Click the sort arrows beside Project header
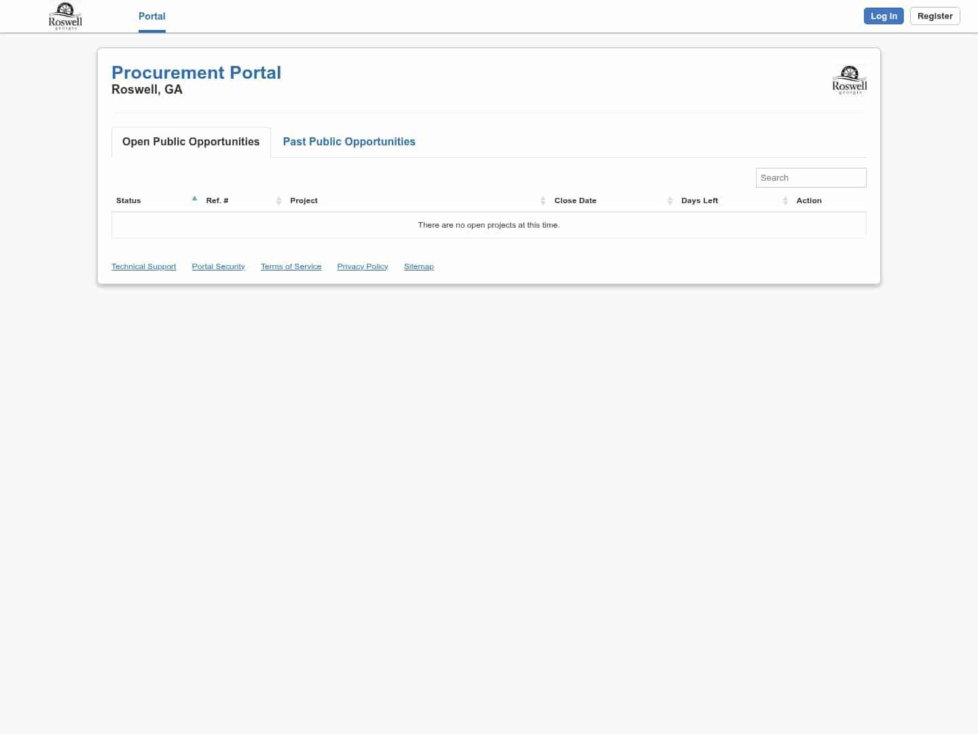Viewport: 978px width, 734px height. pyautogui.click(x=543, y=200)
